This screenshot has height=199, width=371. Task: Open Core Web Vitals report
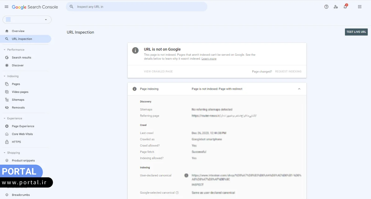coord(22,134)
